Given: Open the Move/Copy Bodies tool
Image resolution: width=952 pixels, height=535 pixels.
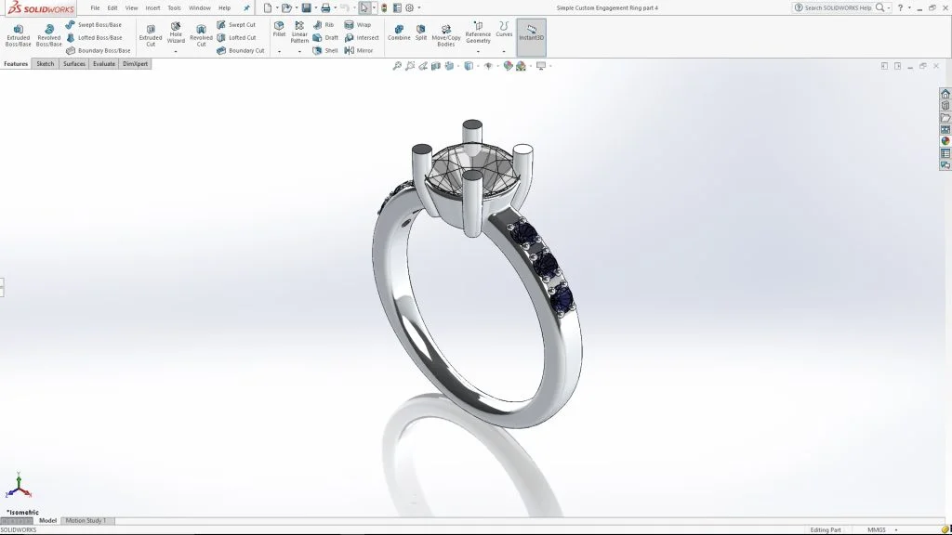Looking at the screenshot, I should 446,35.
